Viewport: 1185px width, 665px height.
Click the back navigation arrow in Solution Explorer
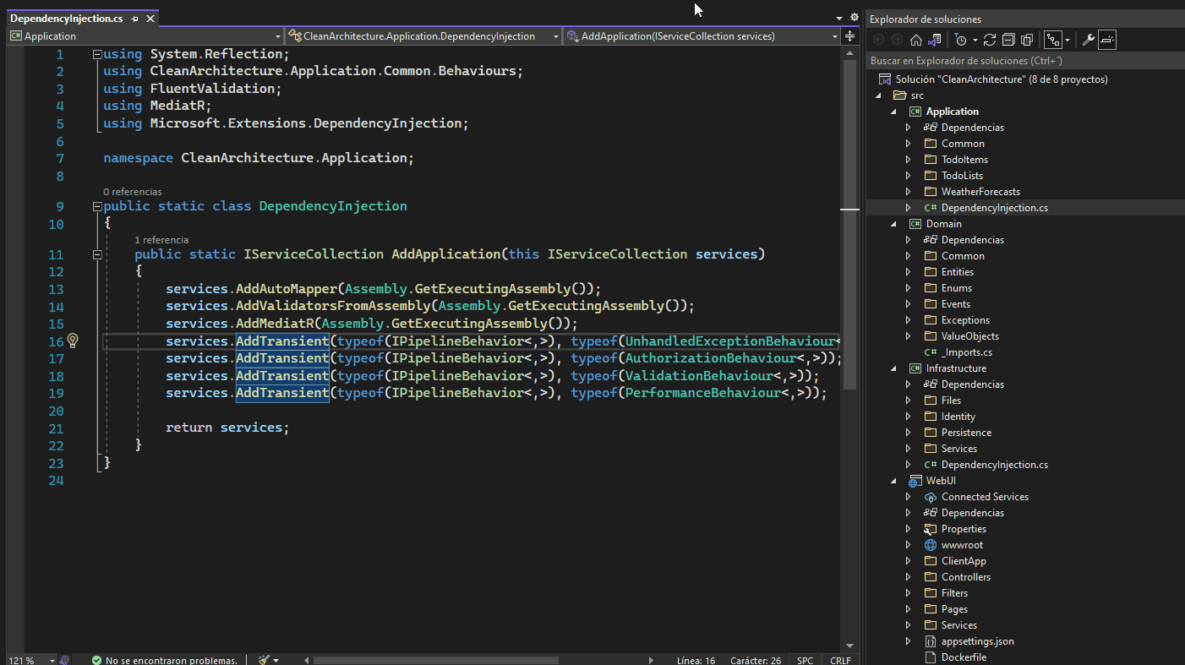[x=878, y=39]
